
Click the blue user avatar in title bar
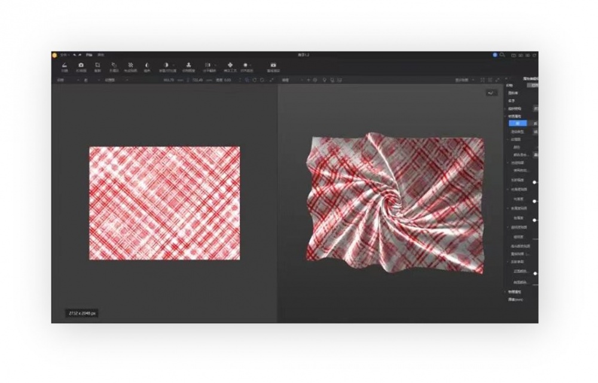495,54
